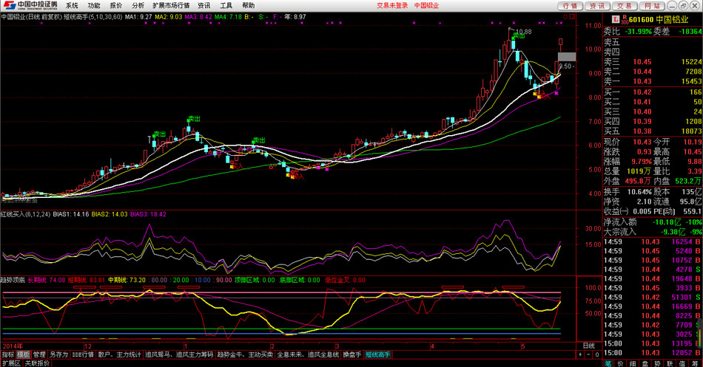703x367 pixels.
Task: Select the 联 tab in the quote panel
Action: (670, 363)
